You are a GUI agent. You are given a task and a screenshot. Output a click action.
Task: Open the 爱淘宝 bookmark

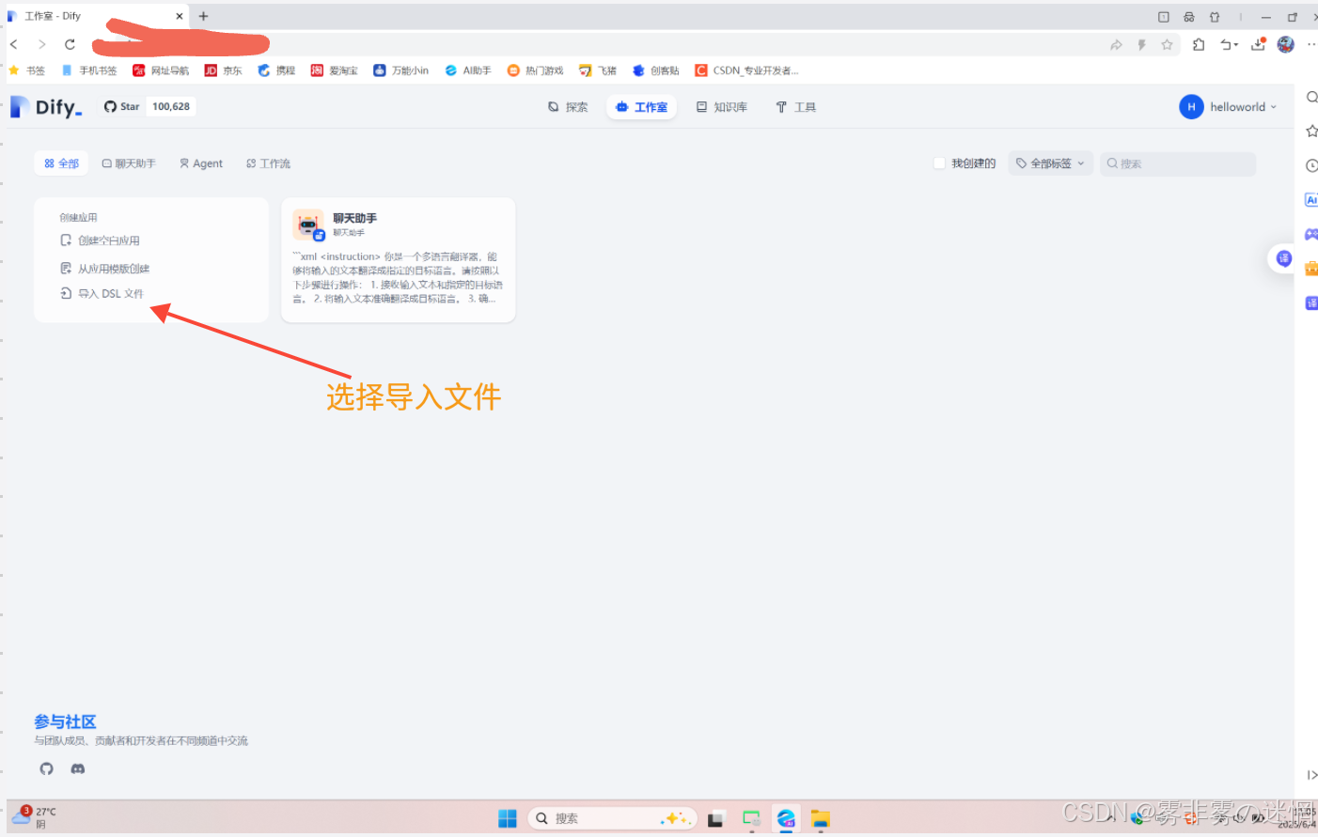click(335, 70)
